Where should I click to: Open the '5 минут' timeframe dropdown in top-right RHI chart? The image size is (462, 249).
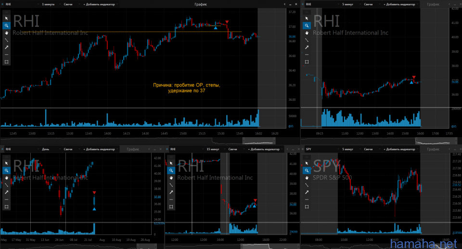click(x=350, y=4)
